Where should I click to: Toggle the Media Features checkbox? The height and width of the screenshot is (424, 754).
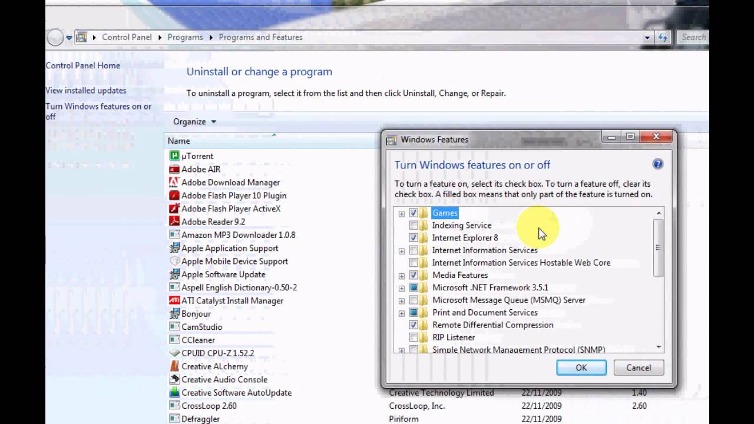pyautogui.click(x=414, y=275)
